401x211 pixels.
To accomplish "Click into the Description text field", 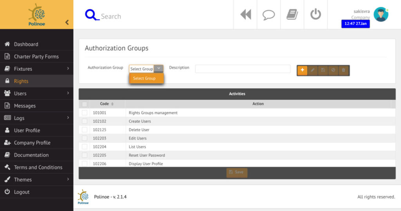I will (243, 69).
